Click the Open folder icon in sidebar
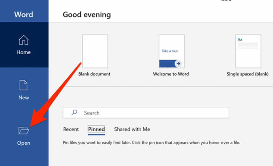The image size is (273, 166). coord(24,130)
